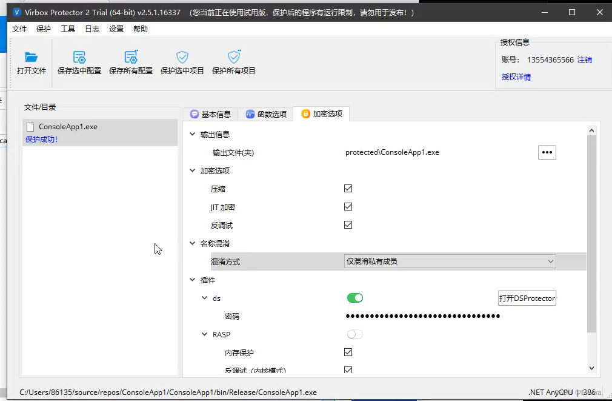Uncheck 反调试 (内核模式) checkbox
This screenshot has width=612, height=401.
click(x=348, y=369)
